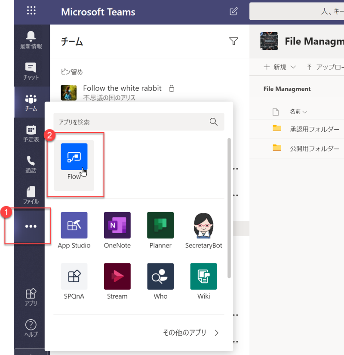Click the Microsoft Teams title
Image resolution: width=344 pixels, height=355 pixels.
pos(98,12)
